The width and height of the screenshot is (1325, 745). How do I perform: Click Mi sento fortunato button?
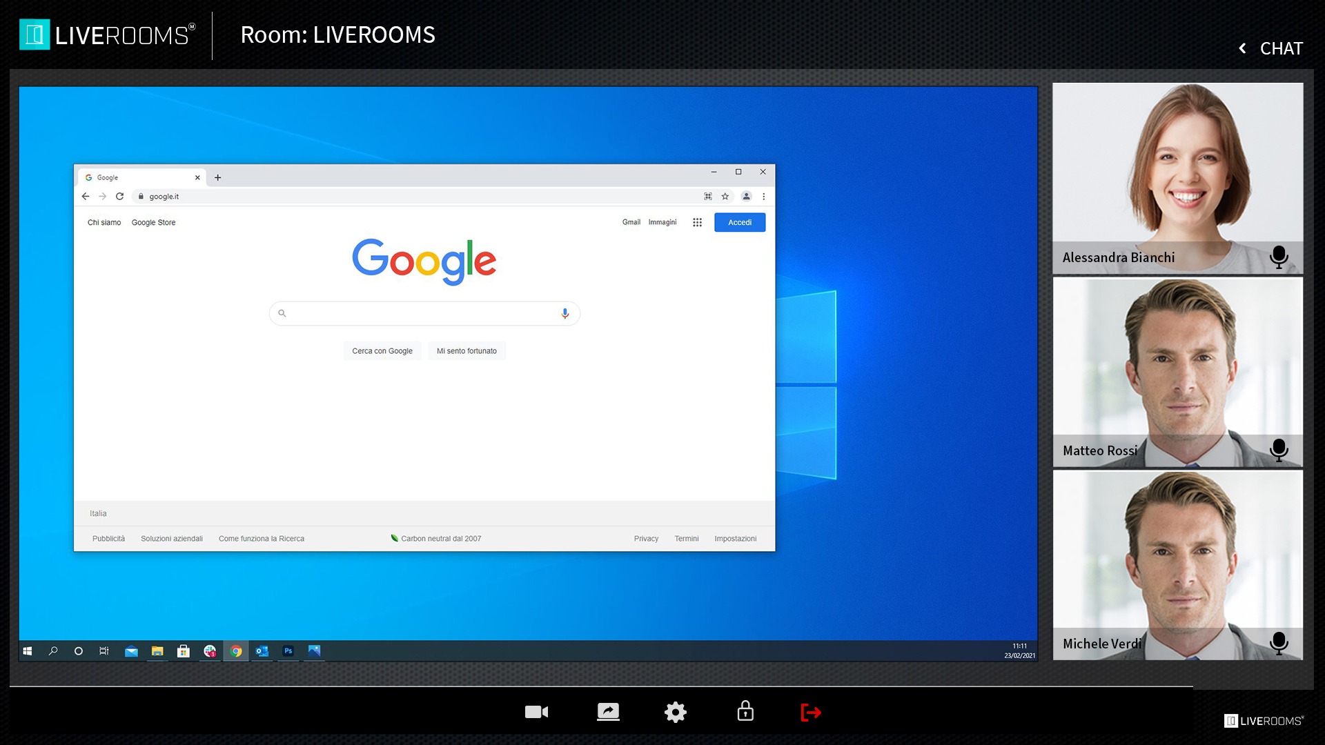pos(467,351)
